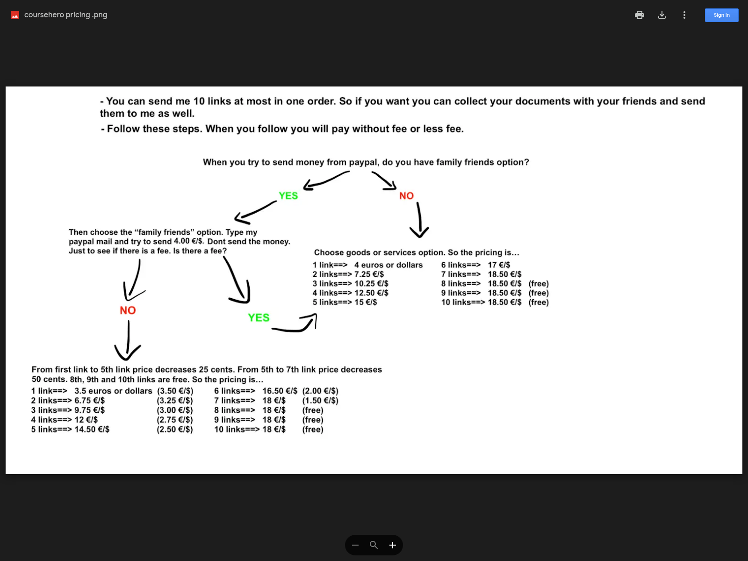Click the green YES under the paypal question
The height and width of the screenshot is (561, 748).
(x=288, y=196)
